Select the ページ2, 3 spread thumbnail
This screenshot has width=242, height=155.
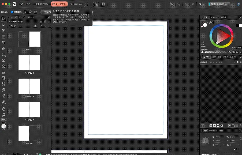point(29,63)
